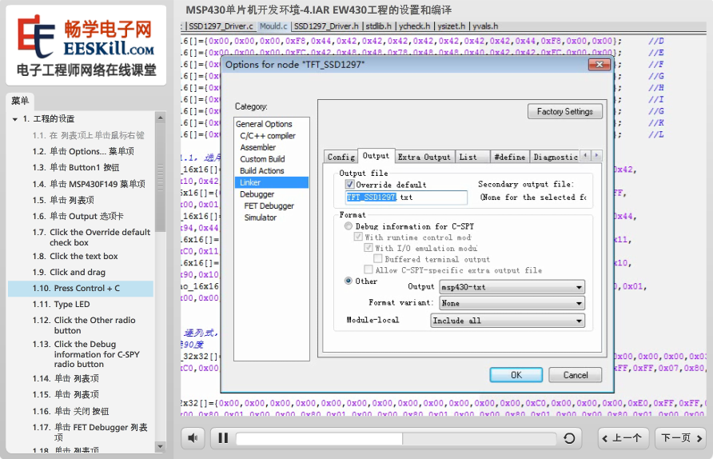Click Cancel in the Options dialog
This screenshot has height=459, width=713.
tap(576, 375)
